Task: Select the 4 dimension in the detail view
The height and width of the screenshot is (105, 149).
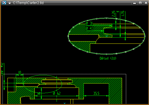Action: coord(118,12)
